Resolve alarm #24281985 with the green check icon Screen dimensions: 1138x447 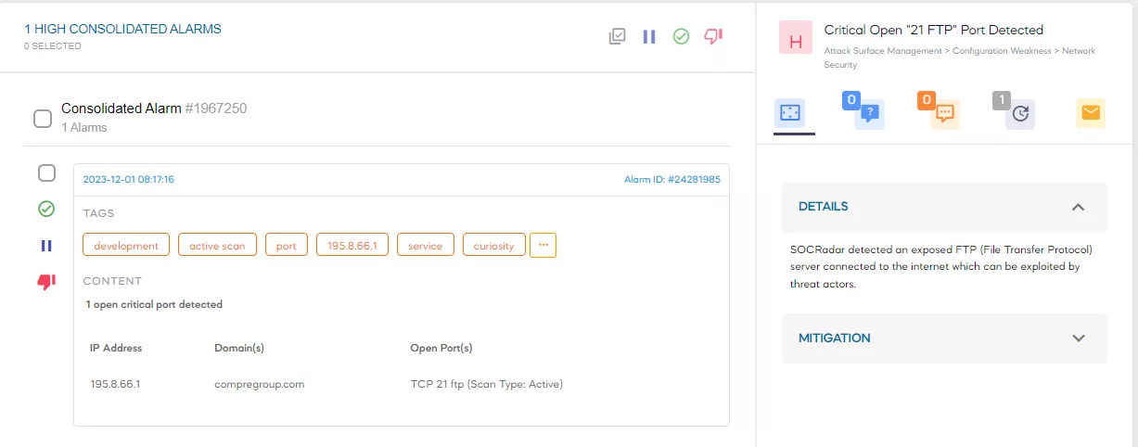[x=46, y=210]
